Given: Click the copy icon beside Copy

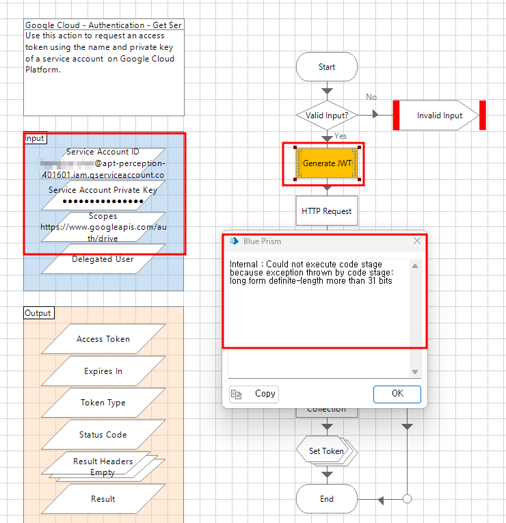Looking at the screenshot, I should point(236,394).
